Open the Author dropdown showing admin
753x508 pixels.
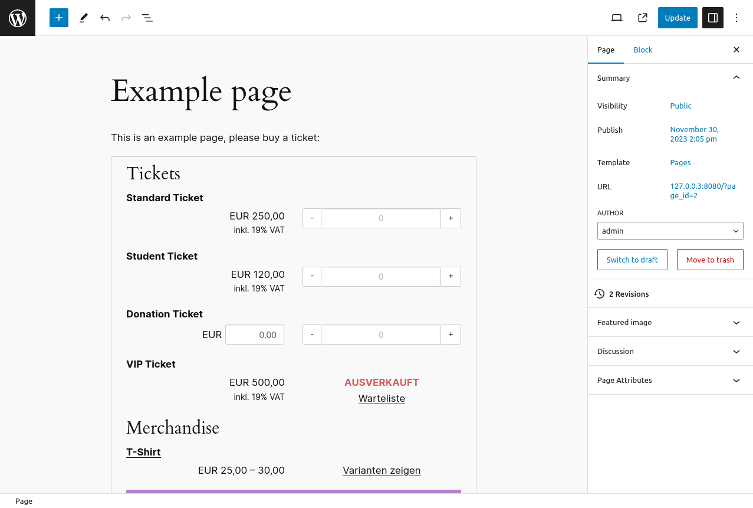point(670,231)
